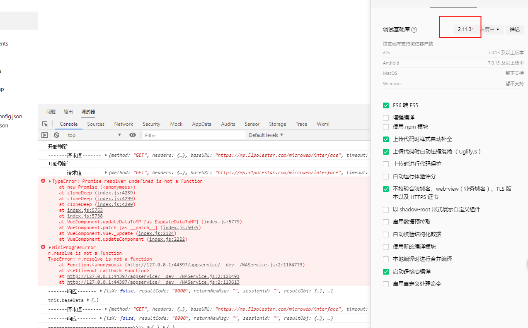Open the top execution context dropdown
This screenshot has width=528, height=328.
(x=94, y=135)
